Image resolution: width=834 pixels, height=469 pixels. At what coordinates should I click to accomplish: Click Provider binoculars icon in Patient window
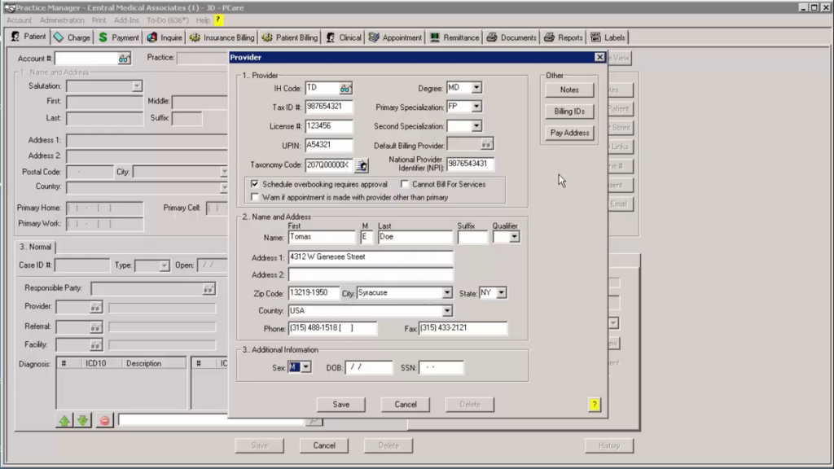[96, 307]
